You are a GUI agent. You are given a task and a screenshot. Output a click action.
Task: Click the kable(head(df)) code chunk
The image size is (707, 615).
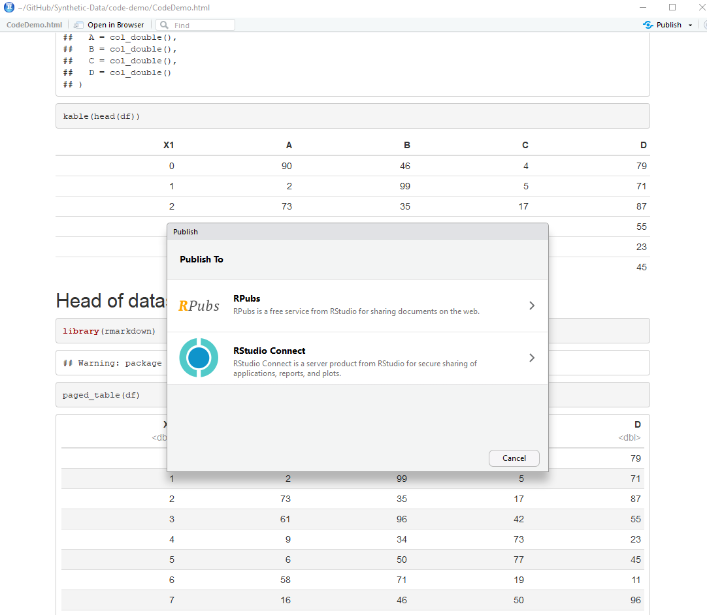pyautogui.click(x=101, y=116)
